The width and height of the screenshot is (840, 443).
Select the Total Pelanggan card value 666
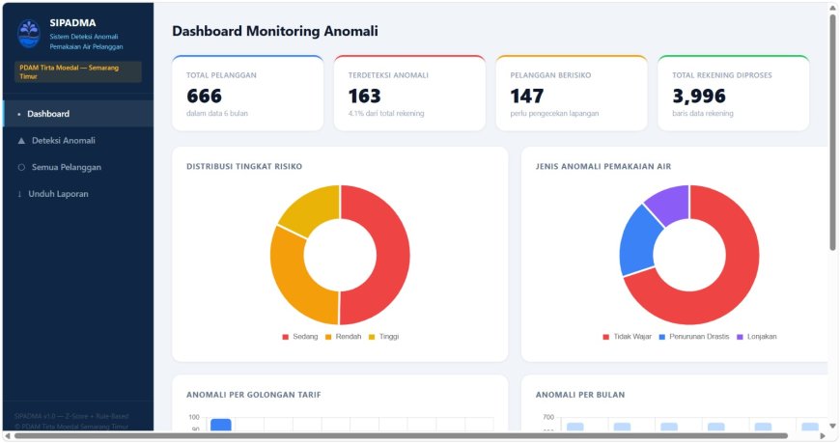pos(204,96)
